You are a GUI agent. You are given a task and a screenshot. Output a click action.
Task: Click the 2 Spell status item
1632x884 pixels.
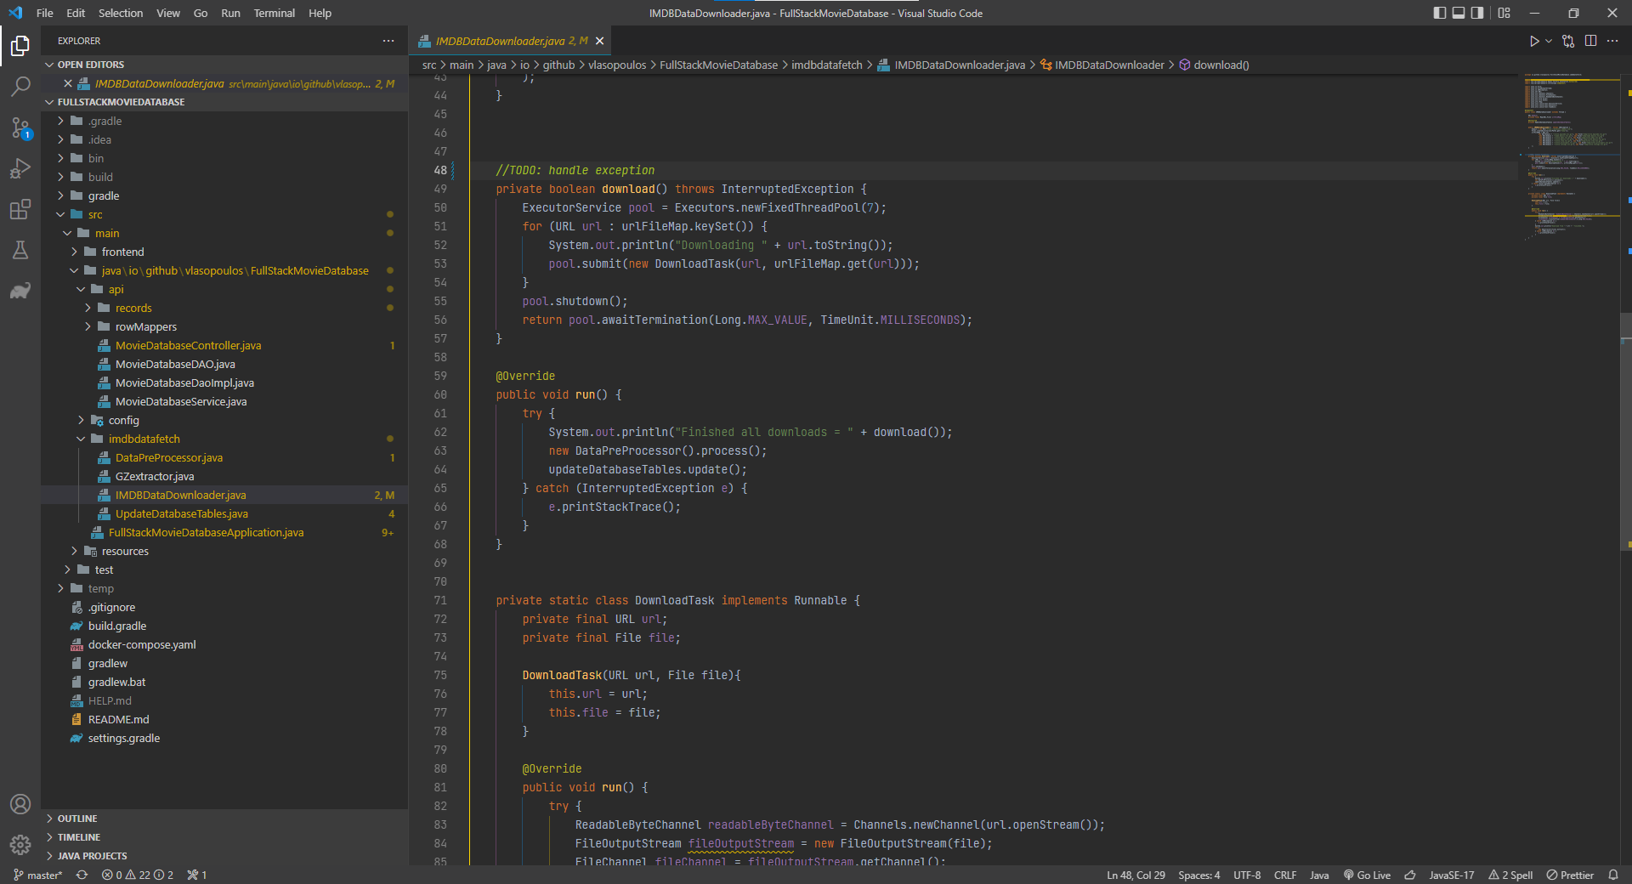[x=1510, y=875]
